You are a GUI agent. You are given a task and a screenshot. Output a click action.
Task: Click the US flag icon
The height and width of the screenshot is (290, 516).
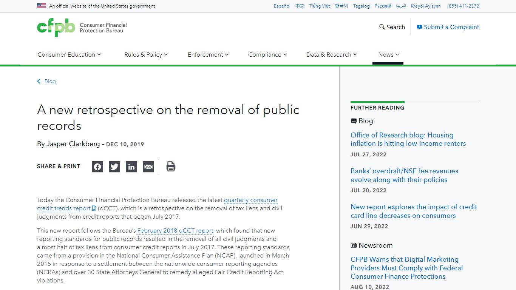coord(42,6)
